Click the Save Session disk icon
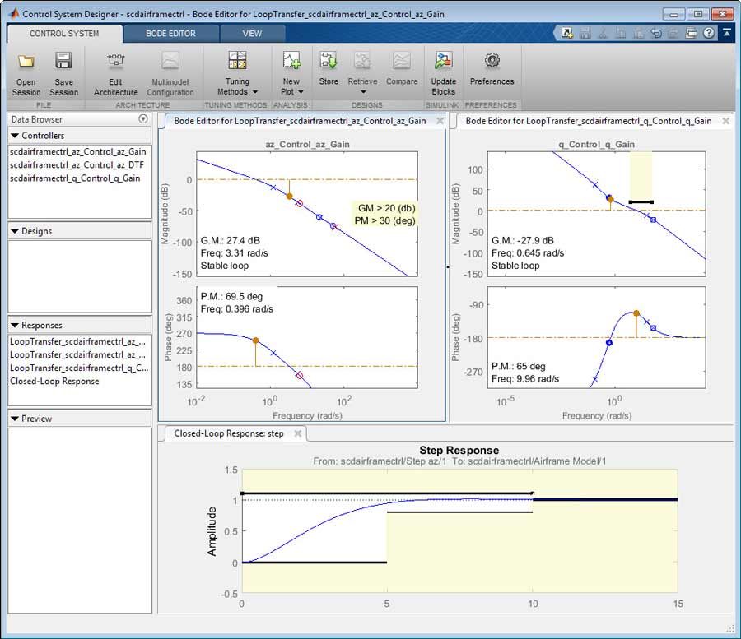 63,61
